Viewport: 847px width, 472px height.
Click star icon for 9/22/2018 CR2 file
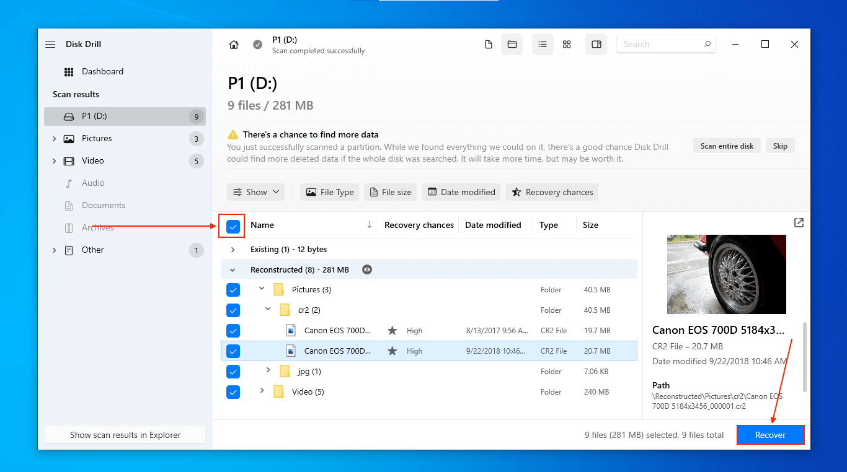(392, 351)
